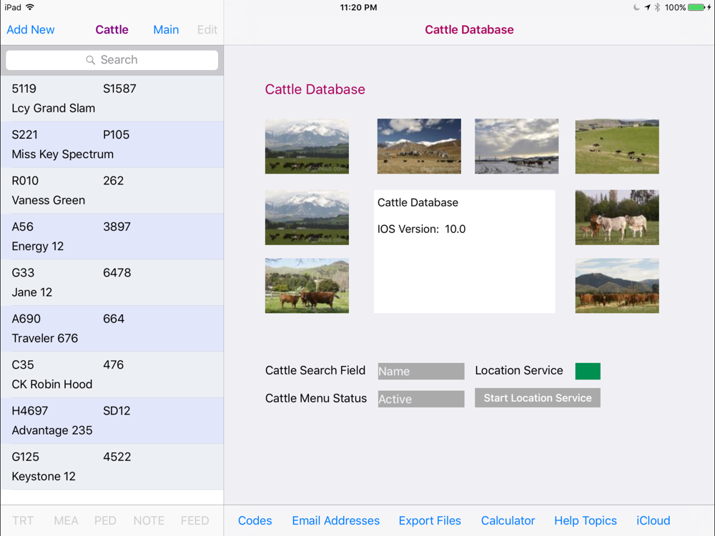
Task: Tap Add New to create cattle record
Action: click(31, 30)
